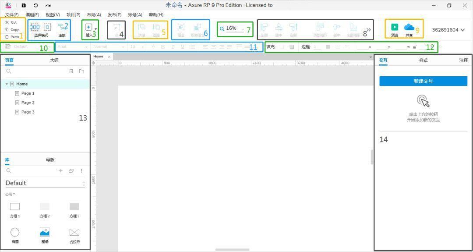Select the intersected selection mode icon

[35, 27]
